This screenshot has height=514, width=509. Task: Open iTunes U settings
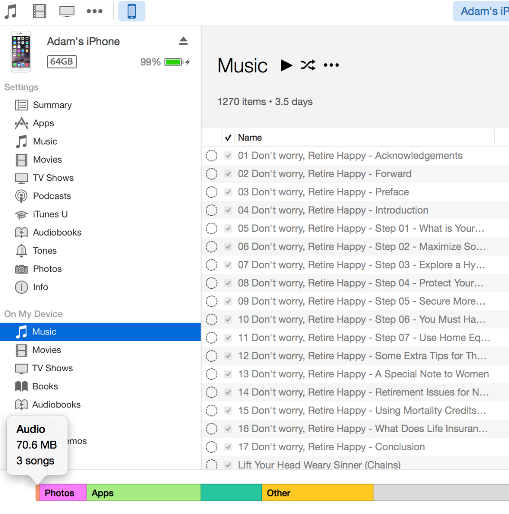[x=41, y=214]
